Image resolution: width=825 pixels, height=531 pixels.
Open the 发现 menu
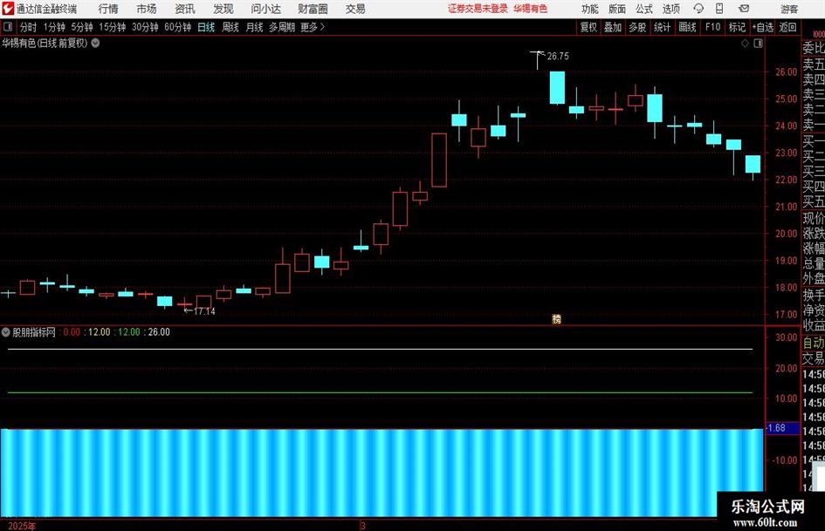(223, 9)
